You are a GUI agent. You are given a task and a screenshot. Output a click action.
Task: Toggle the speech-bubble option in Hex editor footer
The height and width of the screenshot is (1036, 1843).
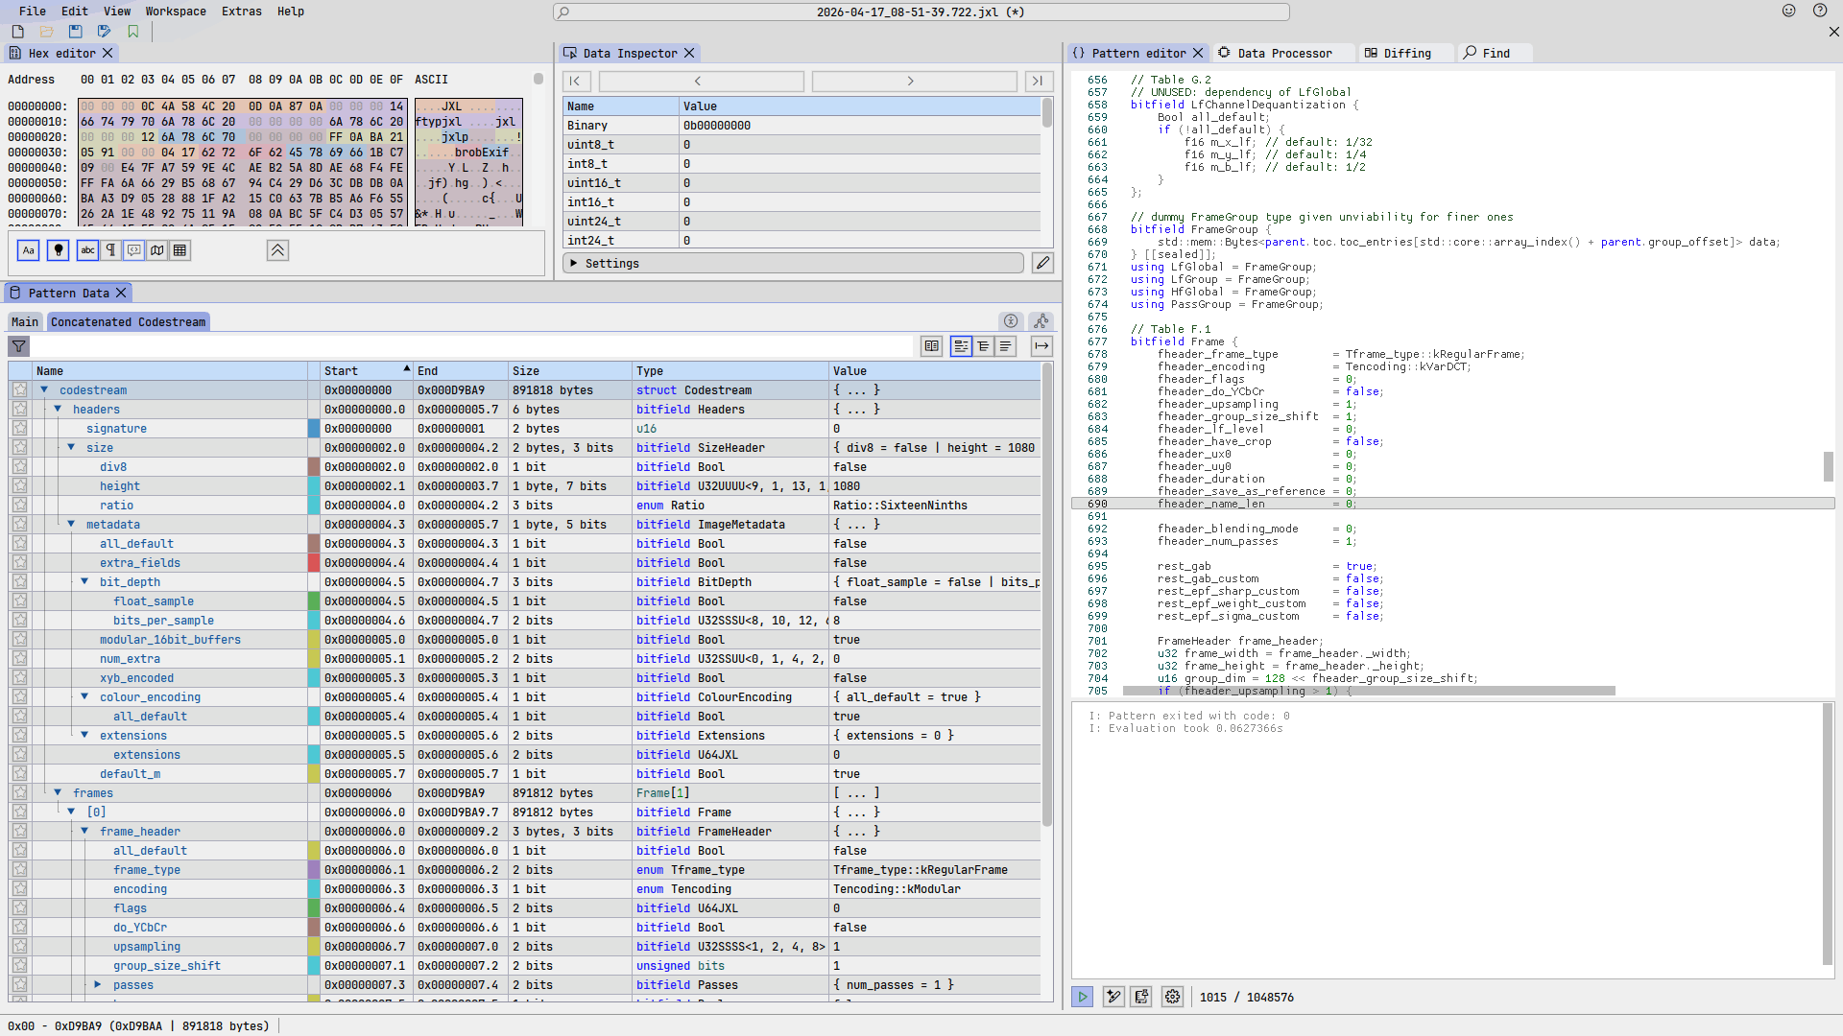(x=134, y=250)
